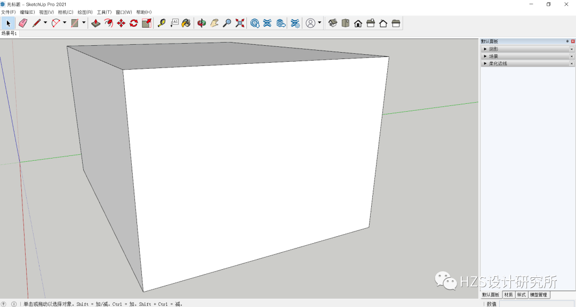576x307 pixels.
Task: Select the Eraser tool
Action: click(21, 23)
